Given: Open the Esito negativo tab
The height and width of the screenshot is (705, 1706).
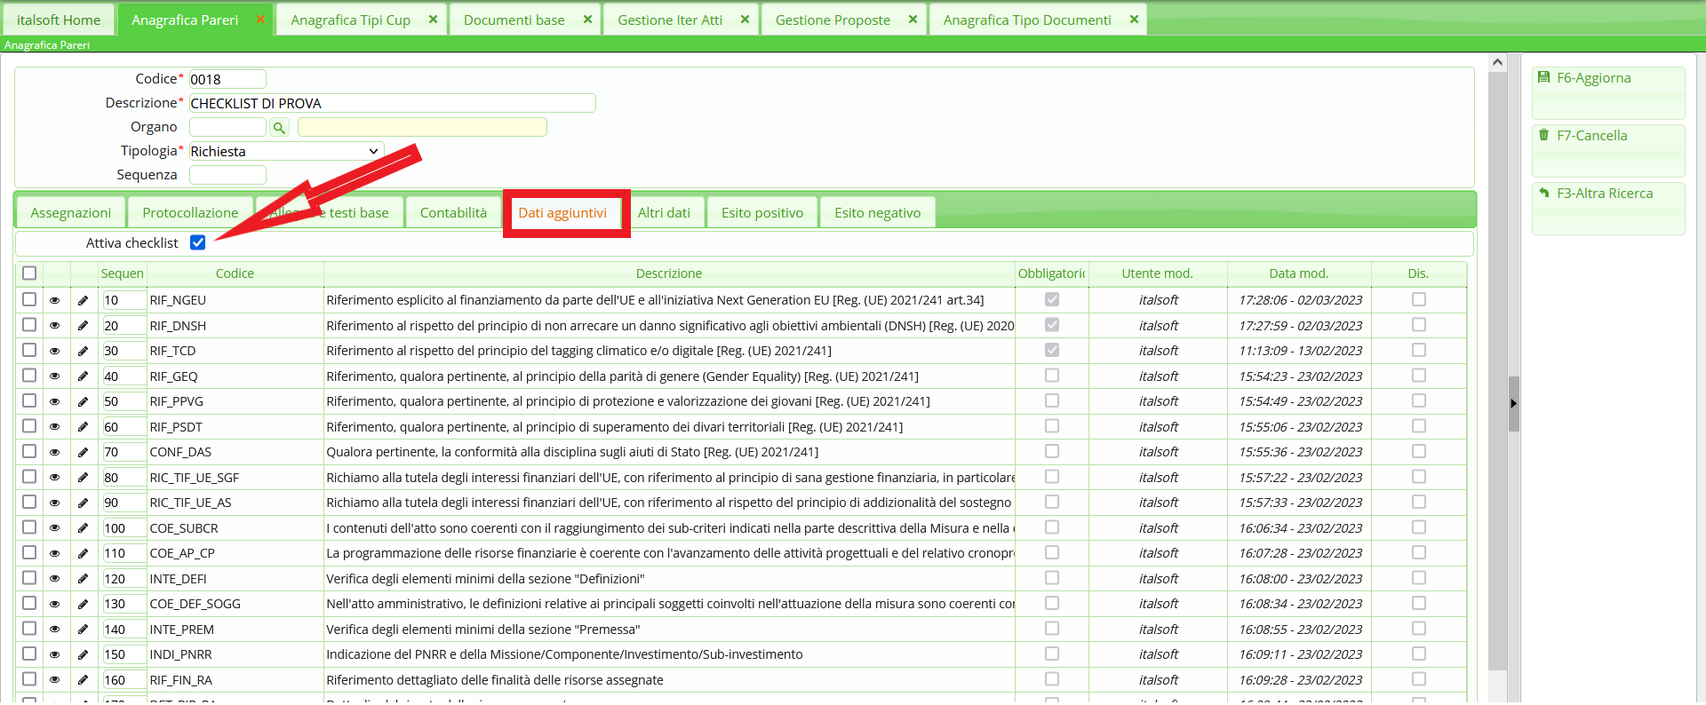Looking at the screenshot, I should (877, 213).
